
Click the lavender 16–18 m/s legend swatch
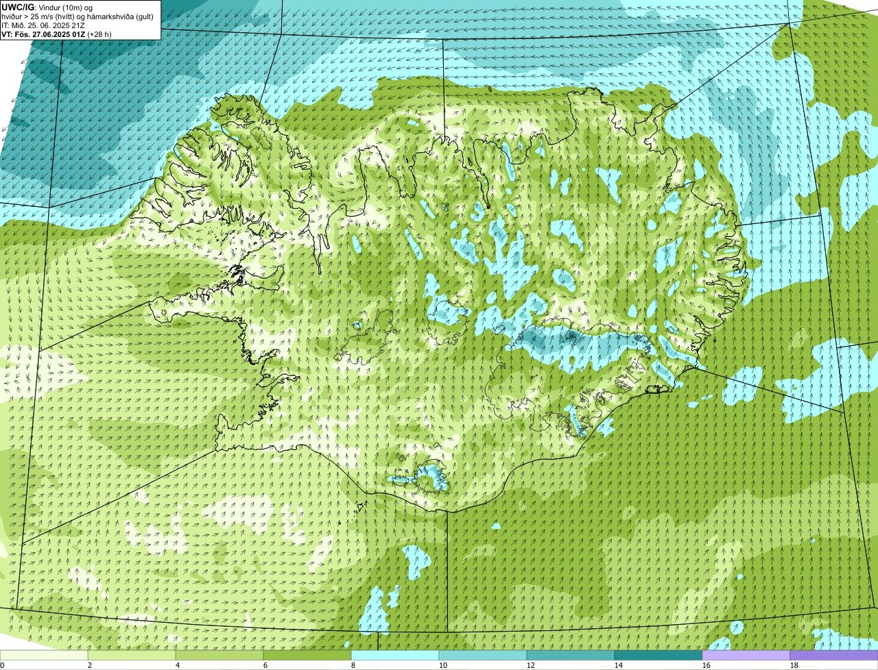(x=746, y=655)
